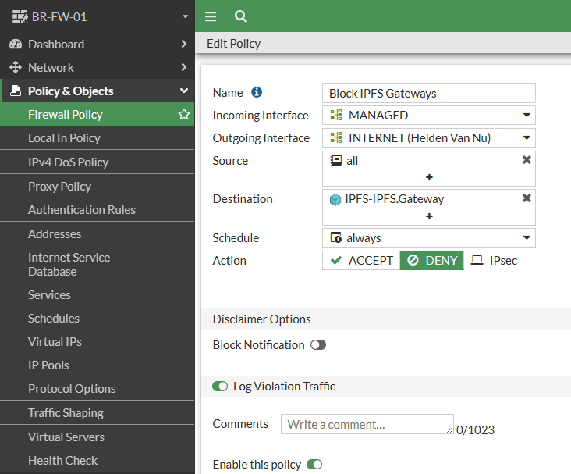The image size is (571, 474).
Task: Click the hamburger menu icon in top bar
Action: click(211, 16)
